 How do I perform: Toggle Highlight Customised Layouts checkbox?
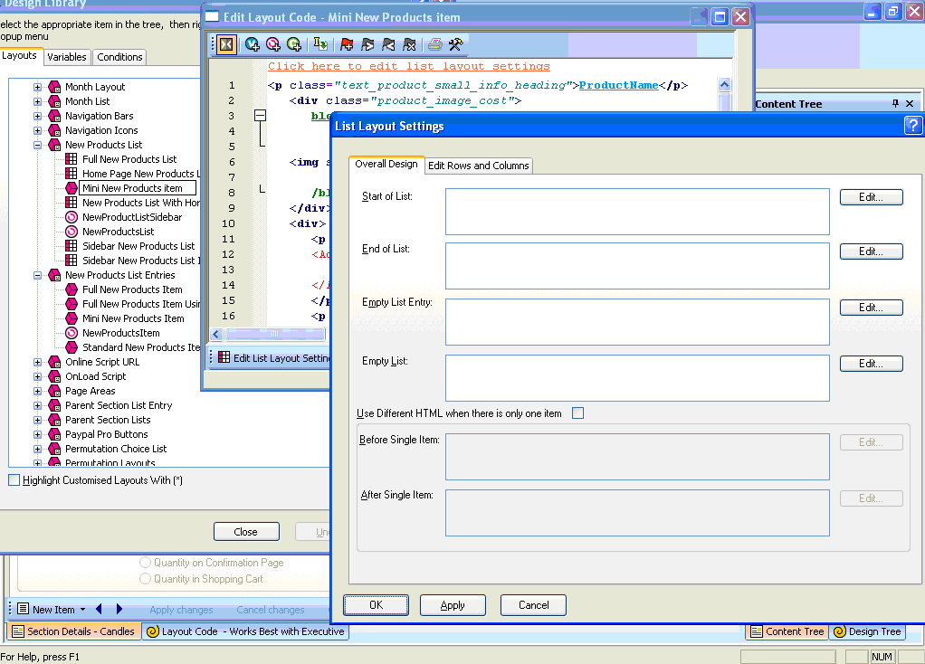14,480
